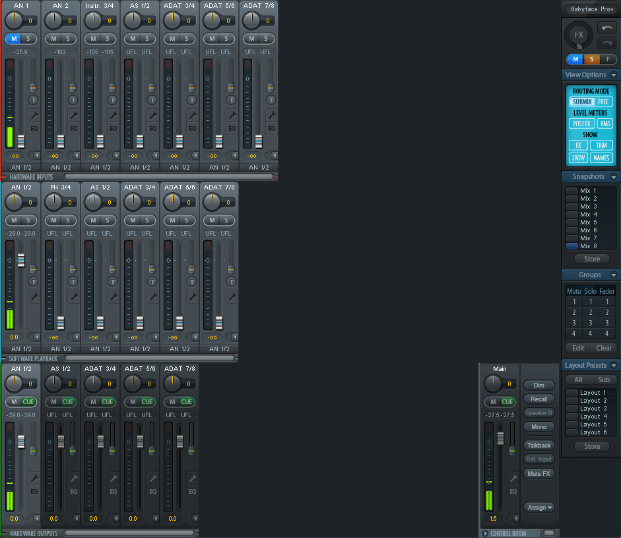Select the Mix 8 snapshot
621x538 pixels.
(591, 246)
